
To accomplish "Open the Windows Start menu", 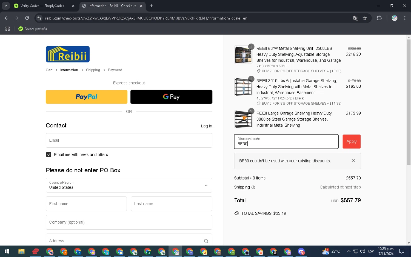I will click(7, 251).
